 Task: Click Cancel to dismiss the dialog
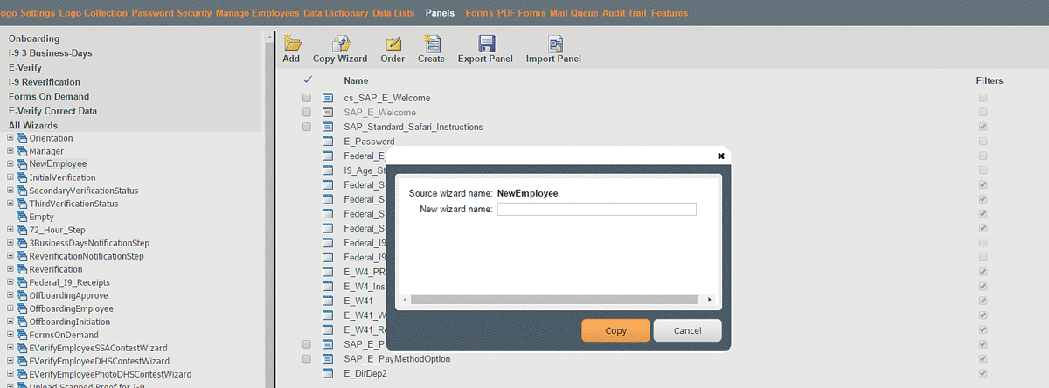[687, 331]
